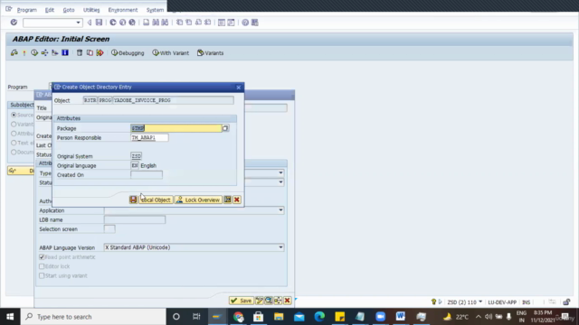Click the Customize Local Layout icon
Viewport: 579px width, 325px height.
point(255,23)
